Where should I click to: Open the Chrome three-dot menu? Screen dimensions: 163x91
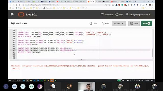point(153,5)
